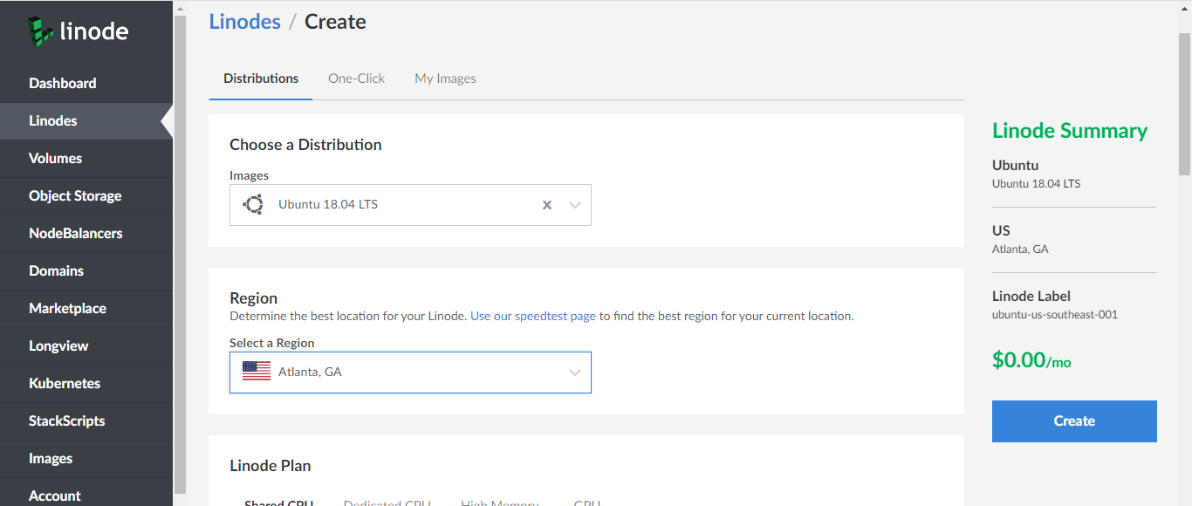This screenshot has width=1192, height=506.
Task: Select StackScripts in the sidebar
Action: (67, 421)
